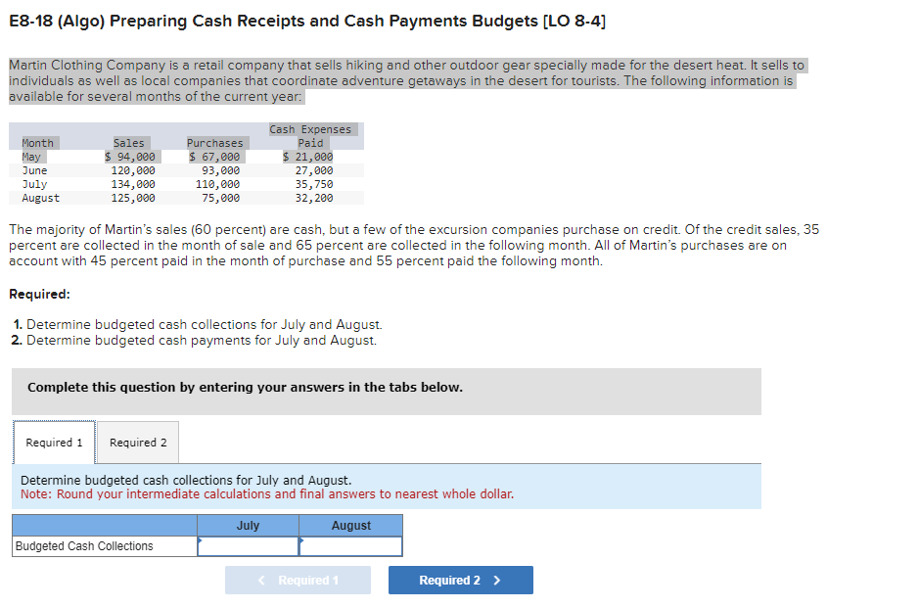
Task: Click June cash expenses value 27,000
Action: [314, 170]
